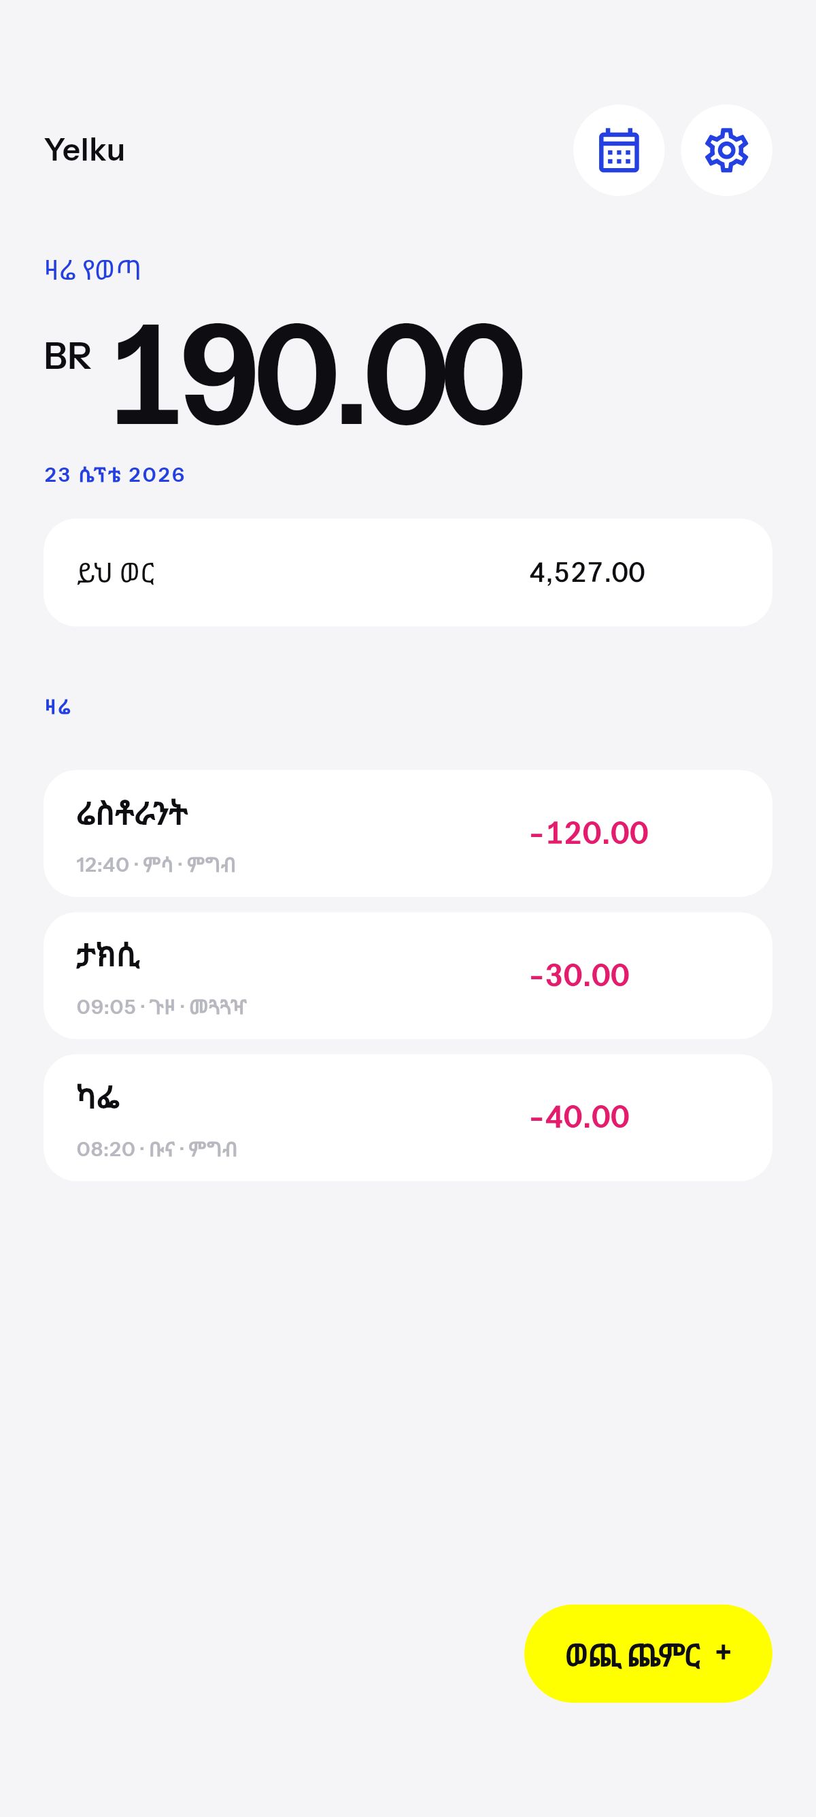
Task: Click the 23 ሴፕቴ 2026 date label
Action: [x=115, y=475]
